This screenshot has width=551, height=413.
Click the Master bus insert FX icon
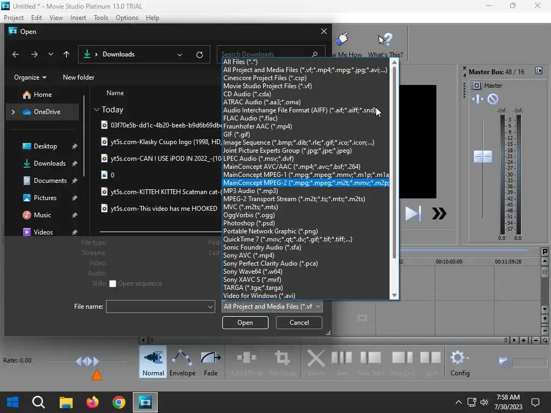478,99
